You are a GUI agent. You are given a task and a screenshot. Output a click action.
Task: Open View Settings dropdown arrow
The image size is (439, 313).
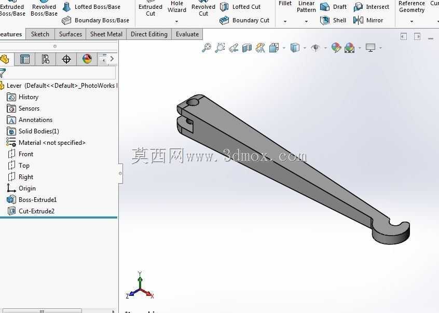(x=380, y=48)
